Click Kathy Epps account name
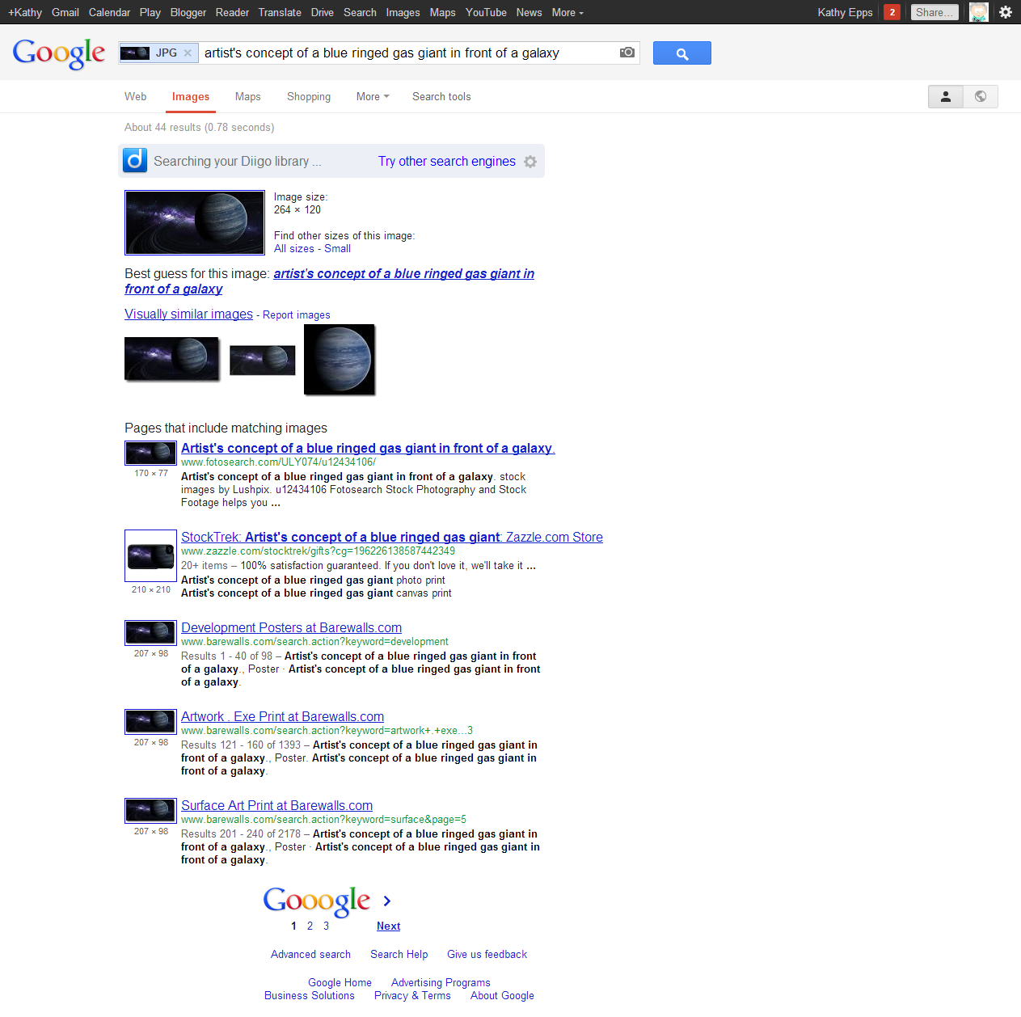This screenshot has width=1021, height=1017. point(845,12)
